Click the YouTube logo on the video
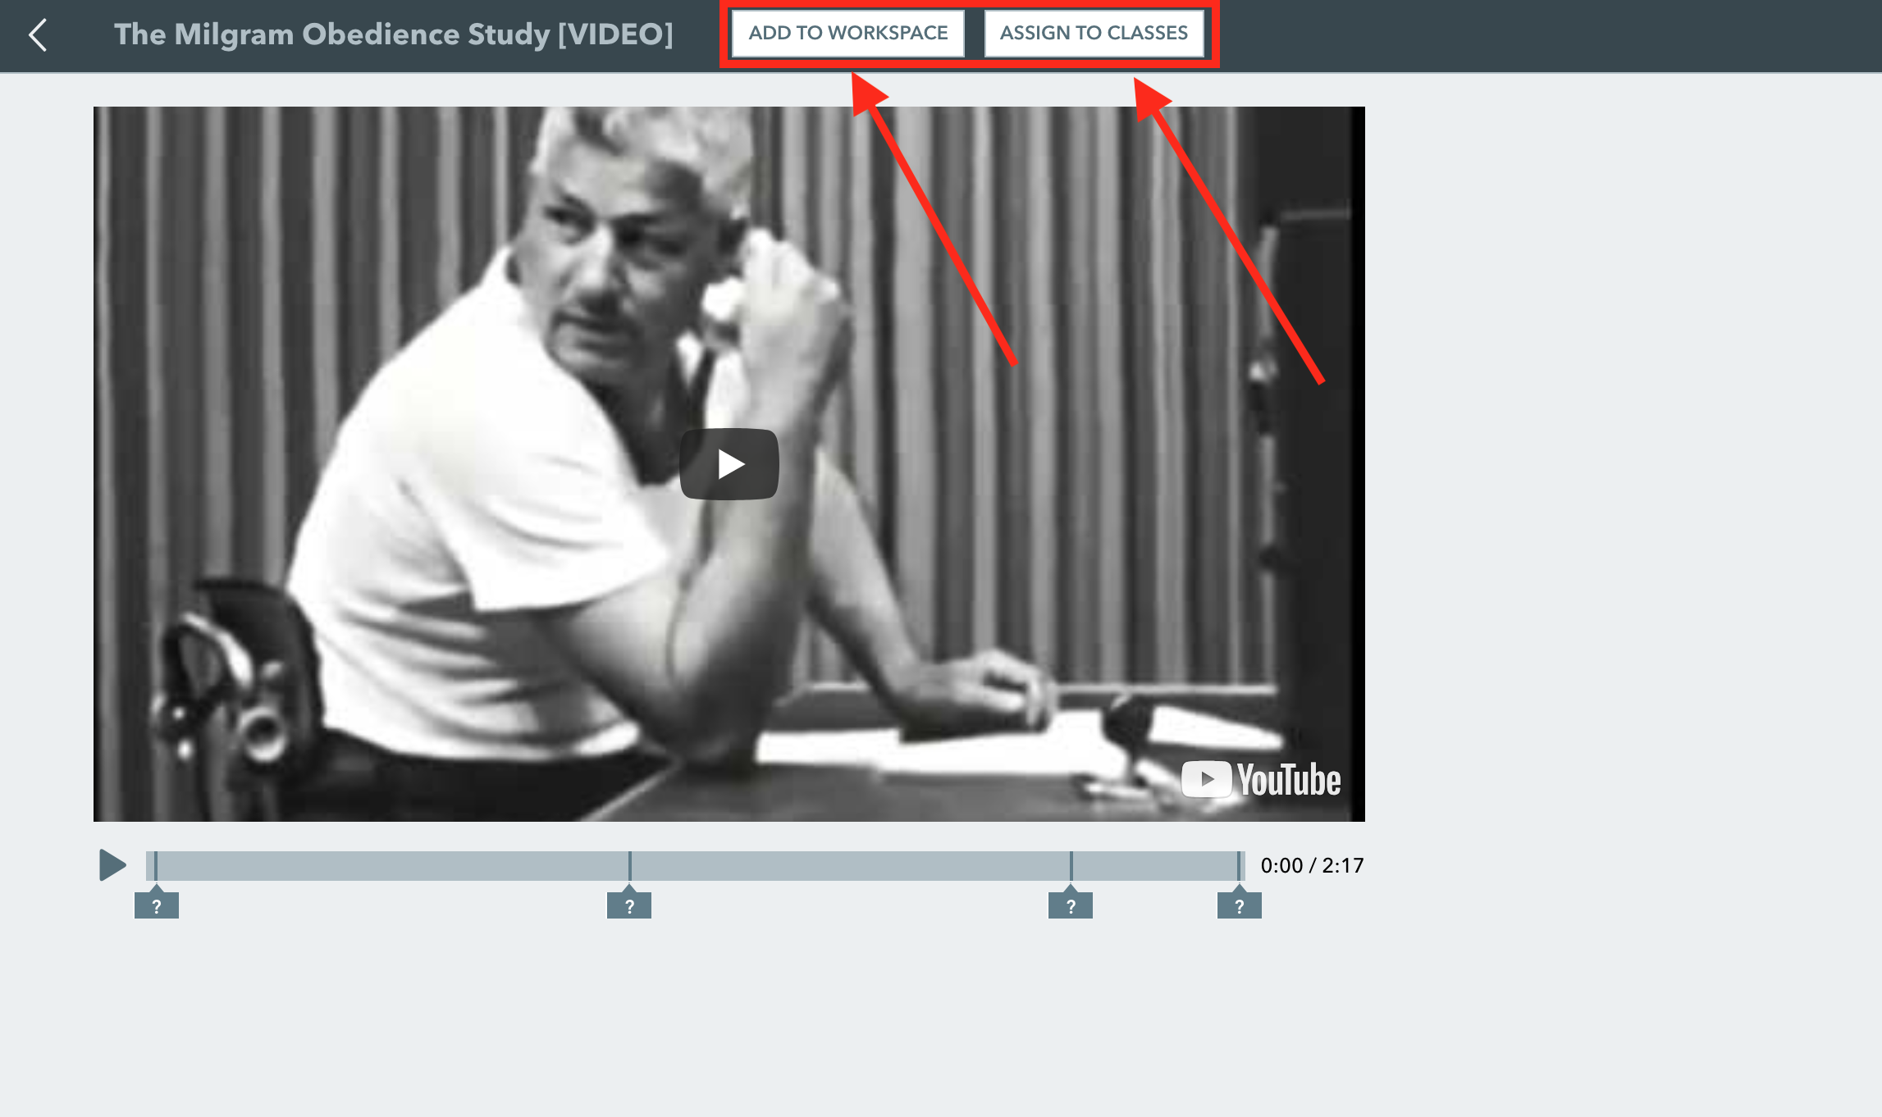 [x=1261, y=779]
